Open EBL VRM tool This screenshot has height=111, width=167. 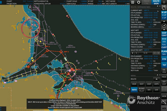pyautogui.click(x=164, y=71)
